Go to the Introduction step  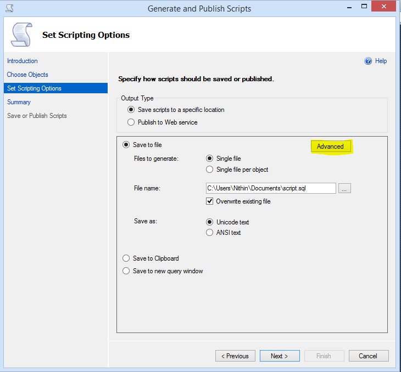coord(23,61)
